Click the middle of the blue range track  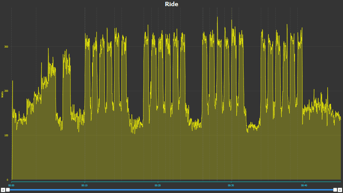coord(171,190)
